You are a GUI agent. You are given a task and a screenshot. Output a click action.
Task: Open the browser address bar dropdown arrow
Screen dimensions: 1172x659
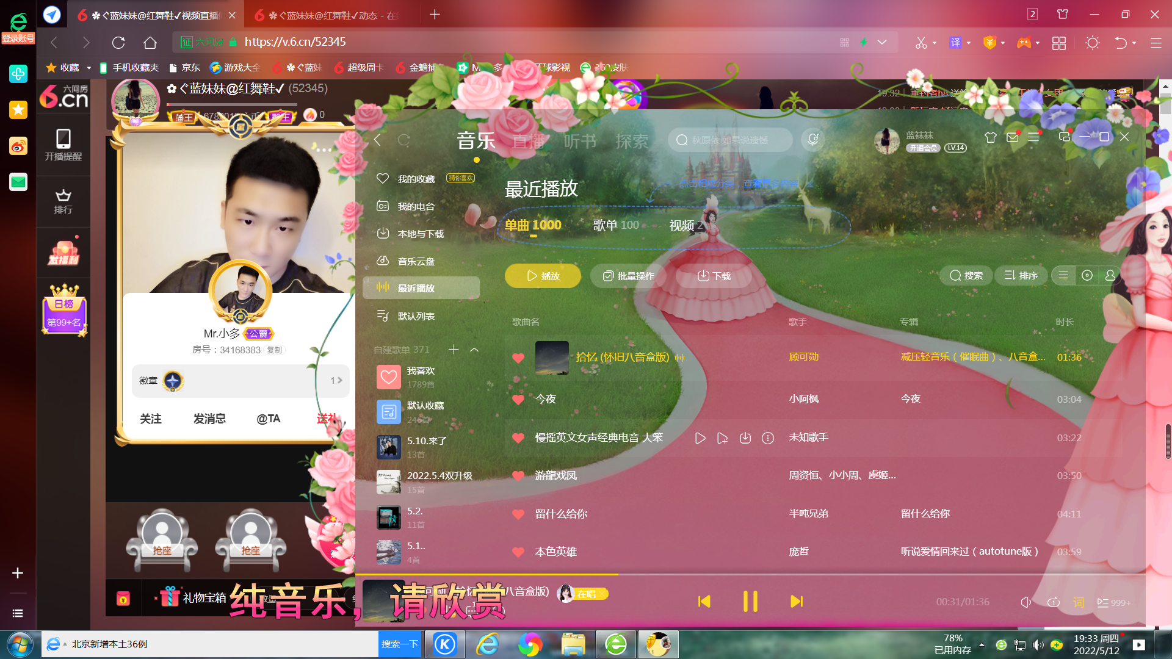coord(881,41)
